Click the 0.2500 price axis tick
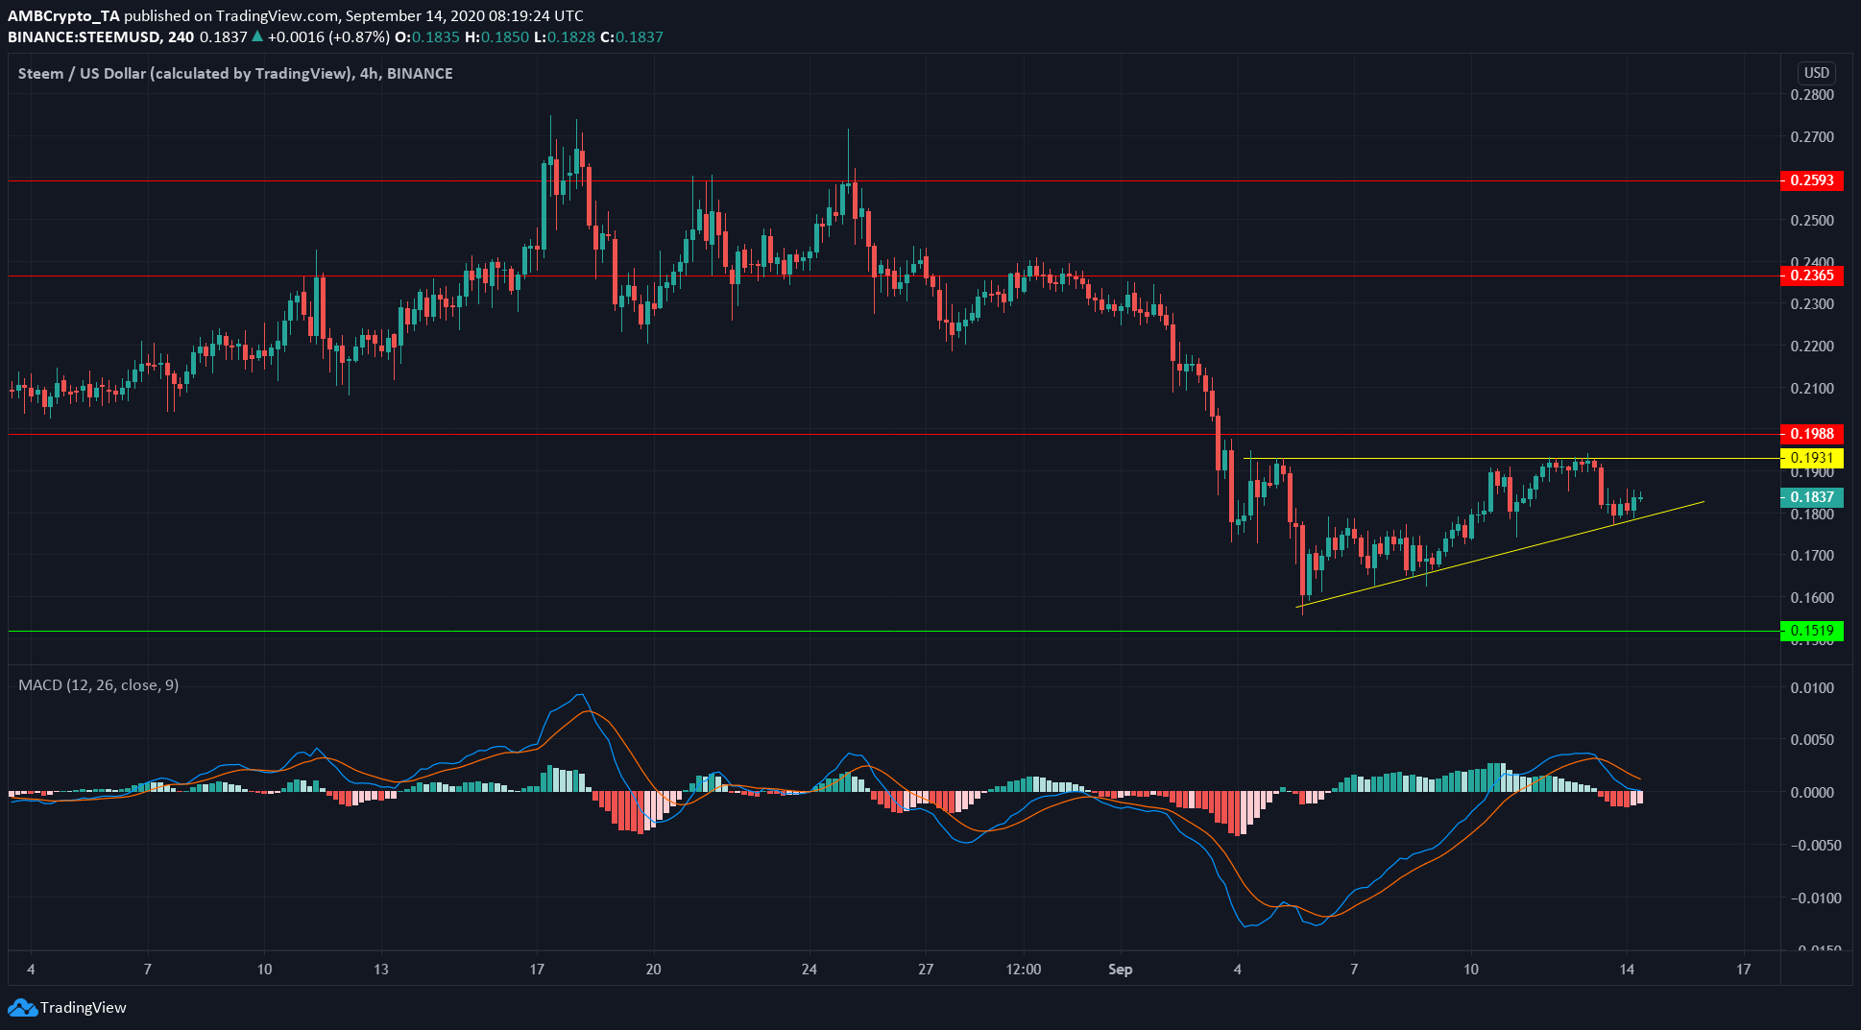 (1812, 221)
